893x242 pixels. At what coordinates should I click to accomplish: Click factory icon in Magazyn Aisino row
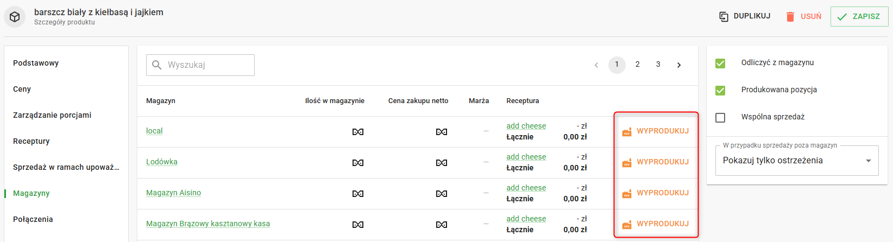point(627,194)
